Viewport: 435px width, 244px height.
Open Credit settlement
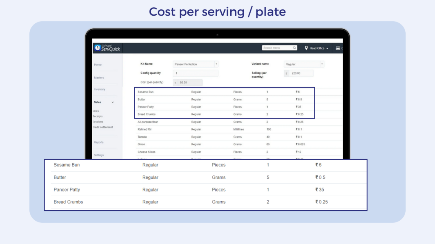[103, 127]
